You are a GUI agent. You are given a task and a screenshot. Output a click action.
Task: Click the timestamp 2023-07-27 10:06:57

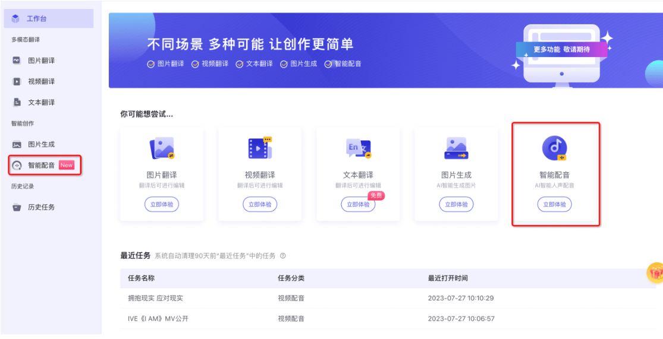coord(461,319)
